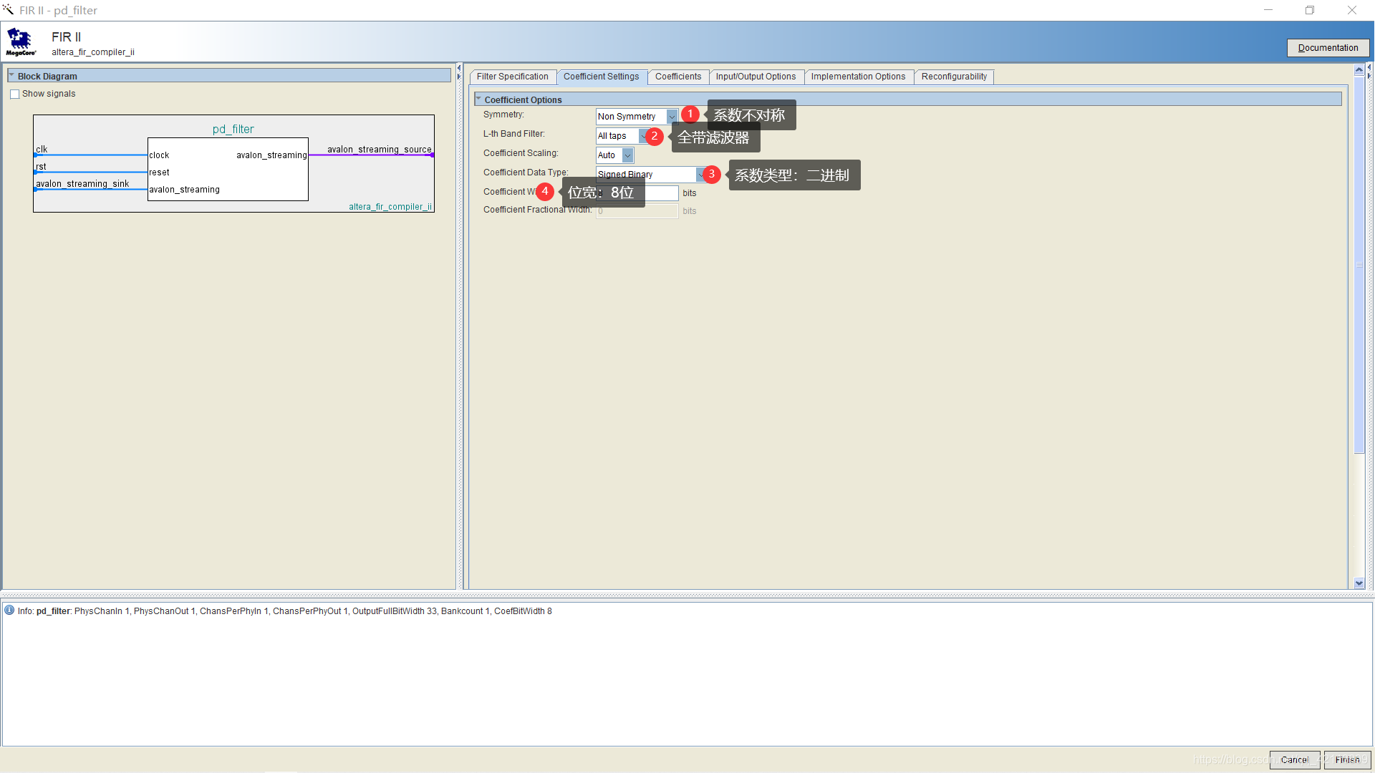The image size is (1375, 773).
Task: Click the FIR II title bar wand icon
Action: tap(9, 10)
